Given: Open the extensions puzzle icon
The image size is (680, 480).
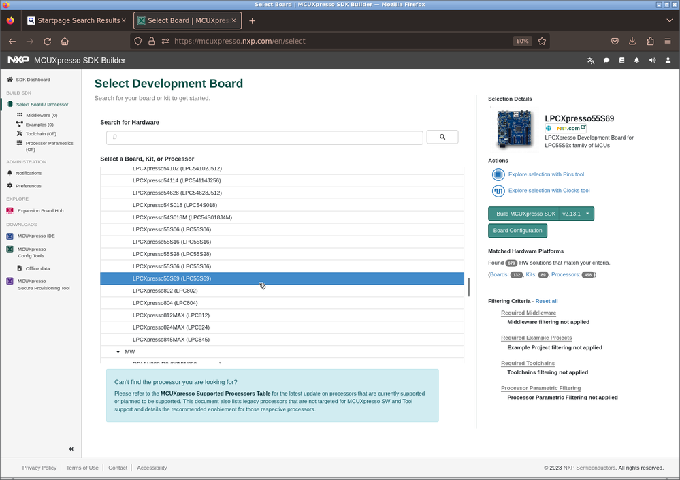Looking at the screenshot, I should coord(650,42).
